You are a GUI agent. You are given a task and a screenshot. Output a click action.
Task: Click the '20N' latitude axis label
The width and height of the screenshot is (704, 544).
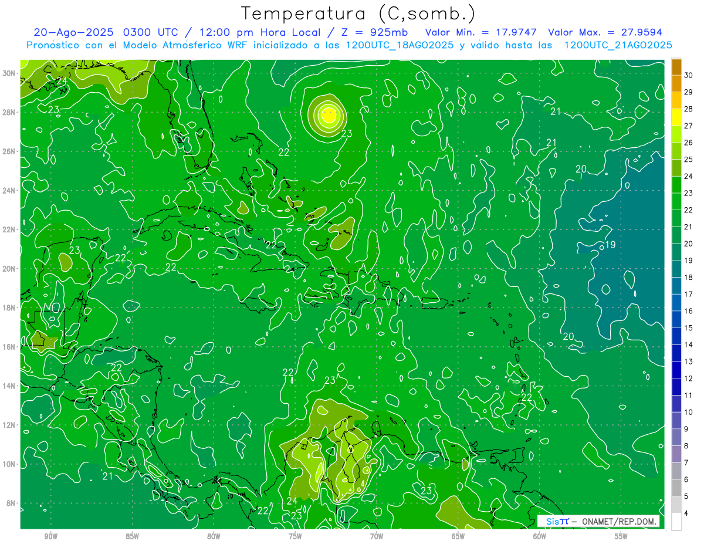[x=9, y=268]
